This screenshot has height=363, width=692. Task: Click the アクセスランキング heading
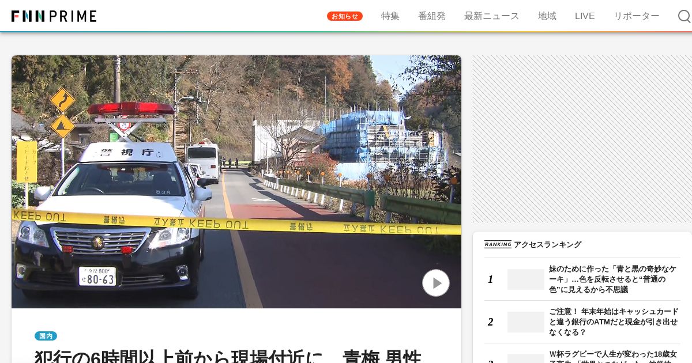[548, 245]
